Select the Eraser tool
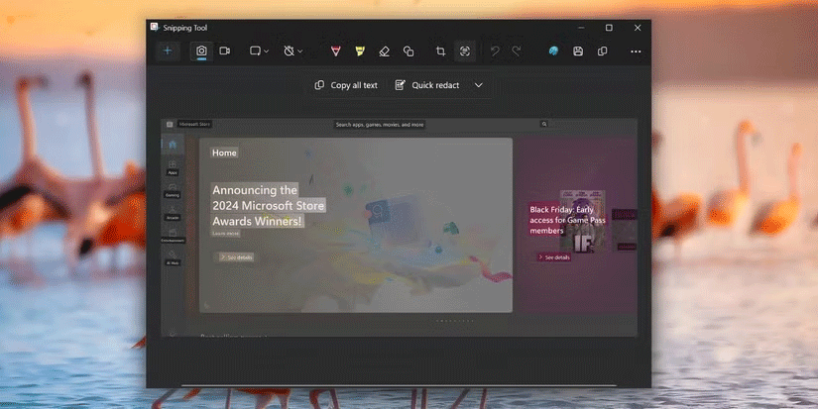 (x=384, y=51)
